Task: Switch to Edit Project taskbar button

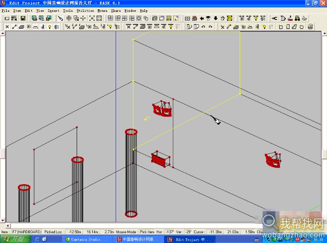Action: click(189, 240)
